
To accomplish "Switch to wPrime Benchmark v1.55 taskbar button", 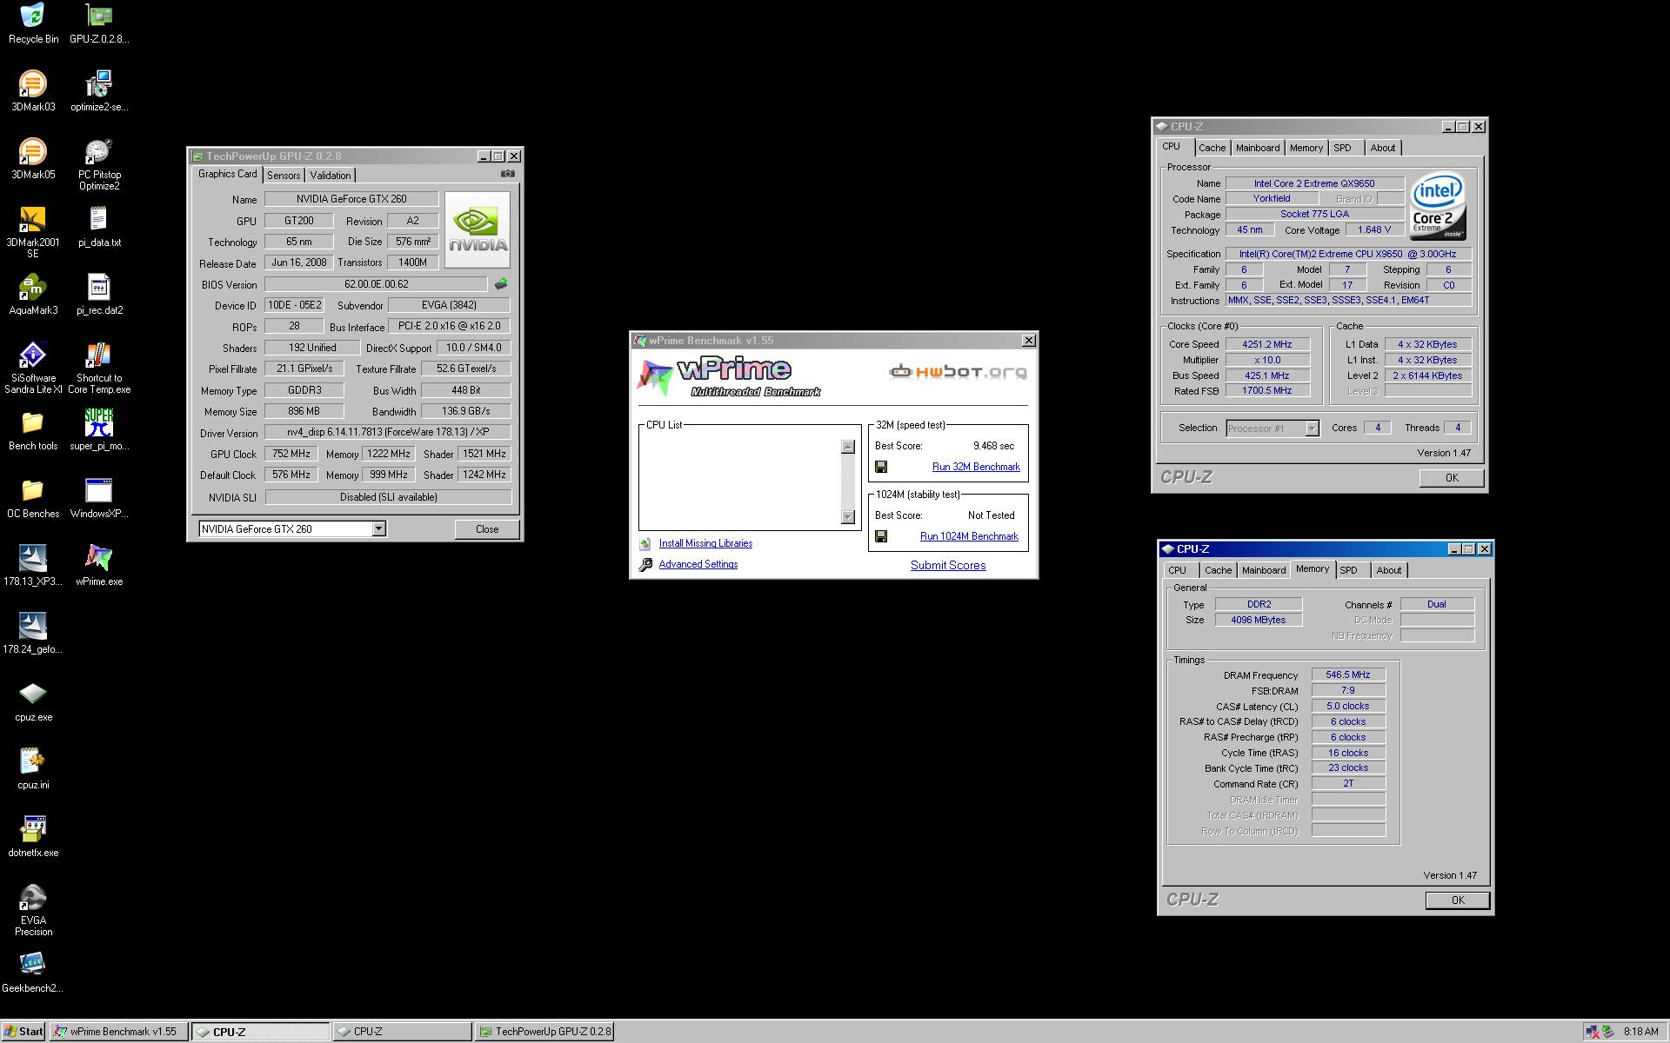I will (x=118, y=1032).
